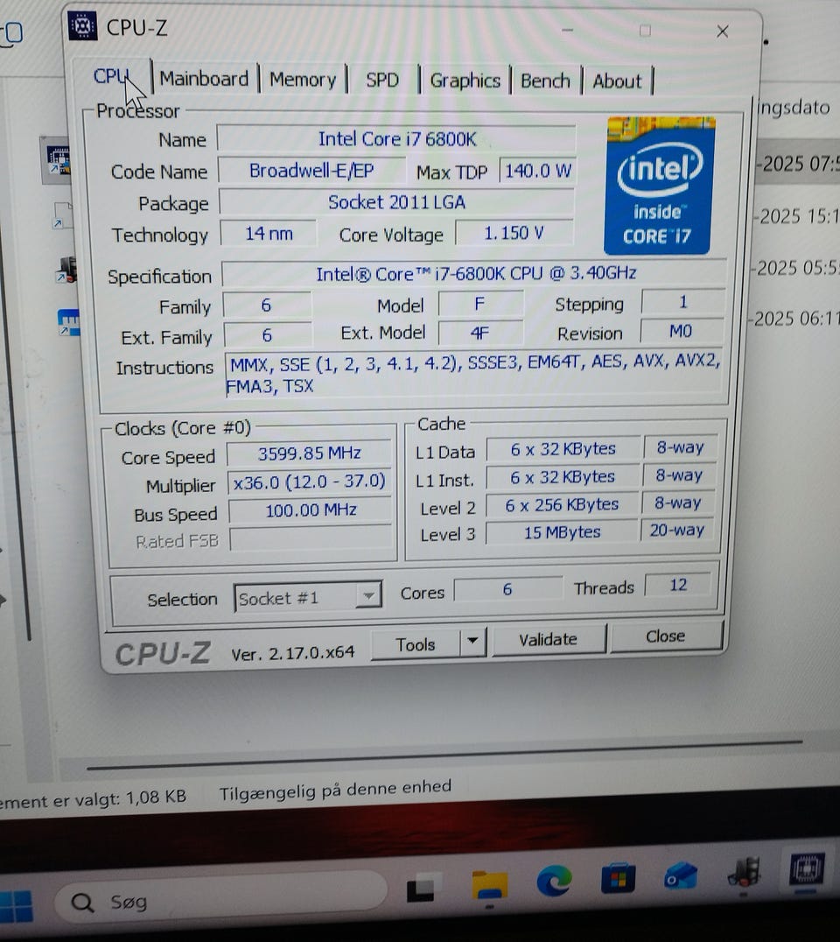Expand the Tools button dropdown arrow
840x942 pixels.
(473, 641)
